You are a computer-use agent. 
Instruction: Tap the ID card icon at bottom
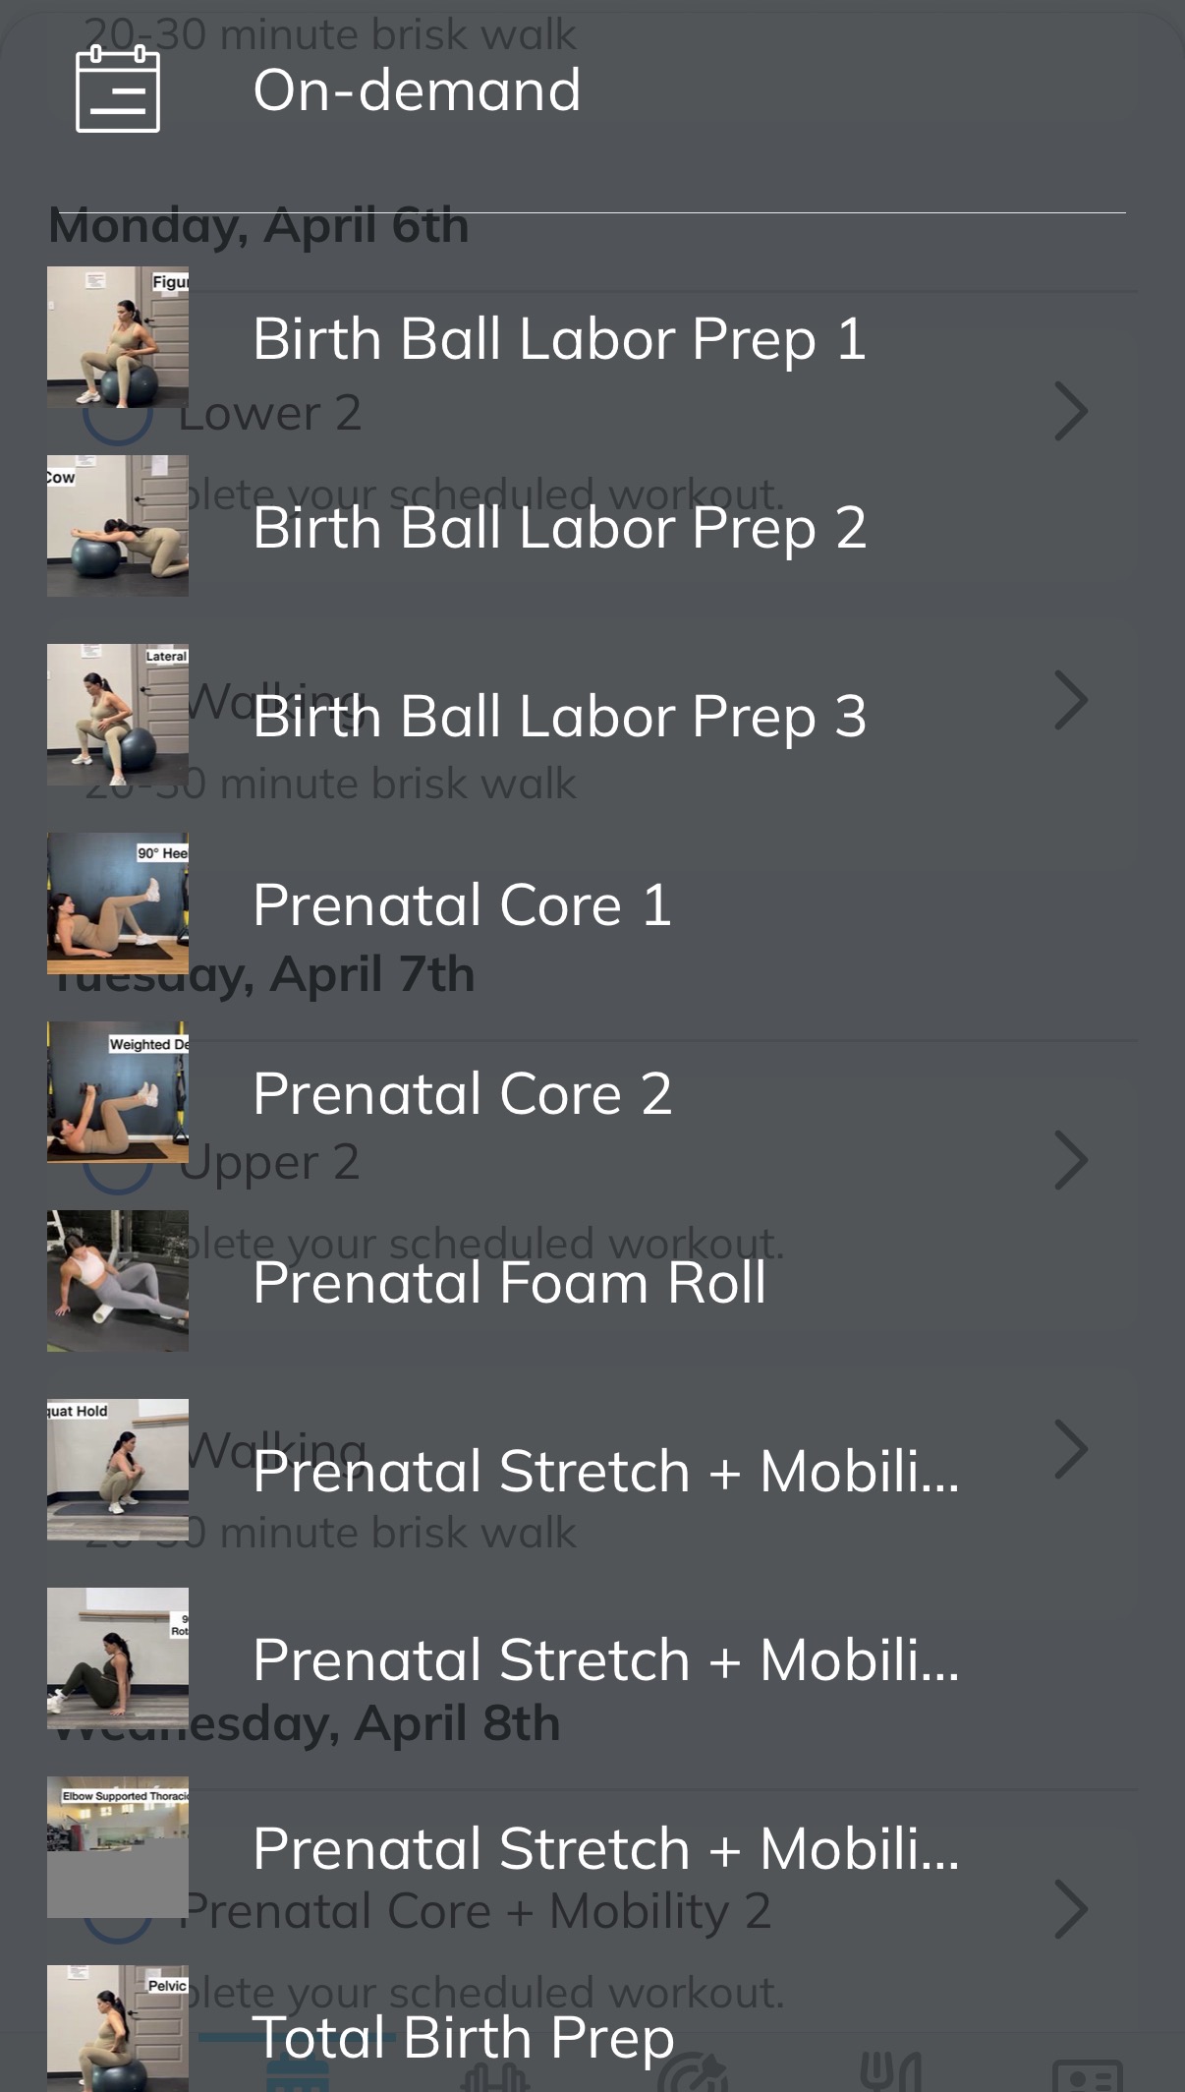(x=1087, y=2074)
